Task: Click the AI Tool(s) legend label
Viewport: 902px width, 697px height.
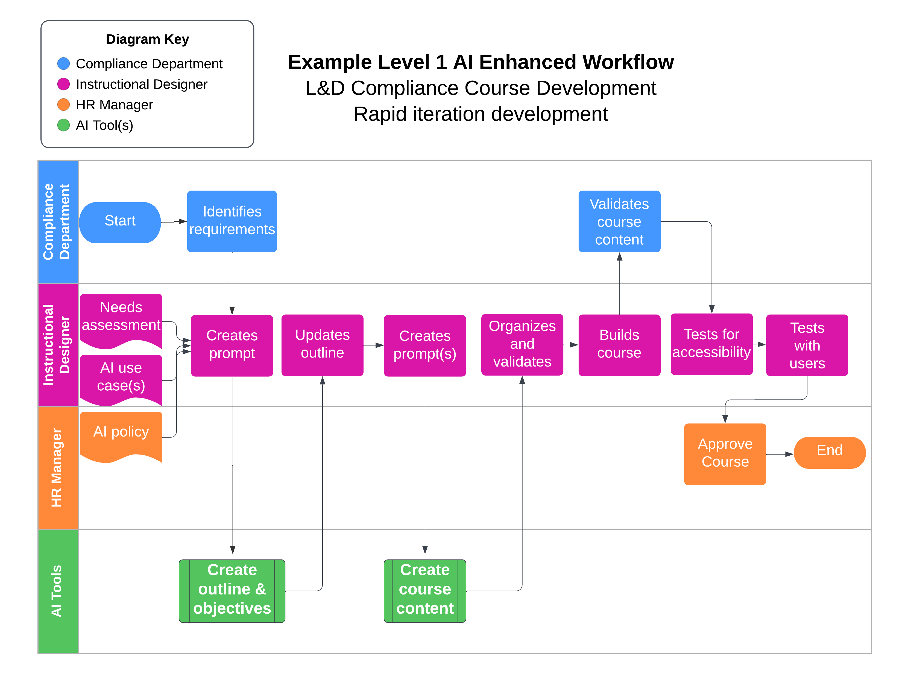Action: pyautogui.click(x=104, y=125)
